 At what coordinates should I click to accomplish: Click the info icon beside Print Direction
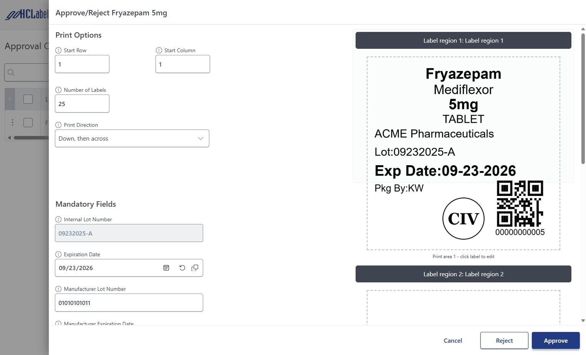58,125
